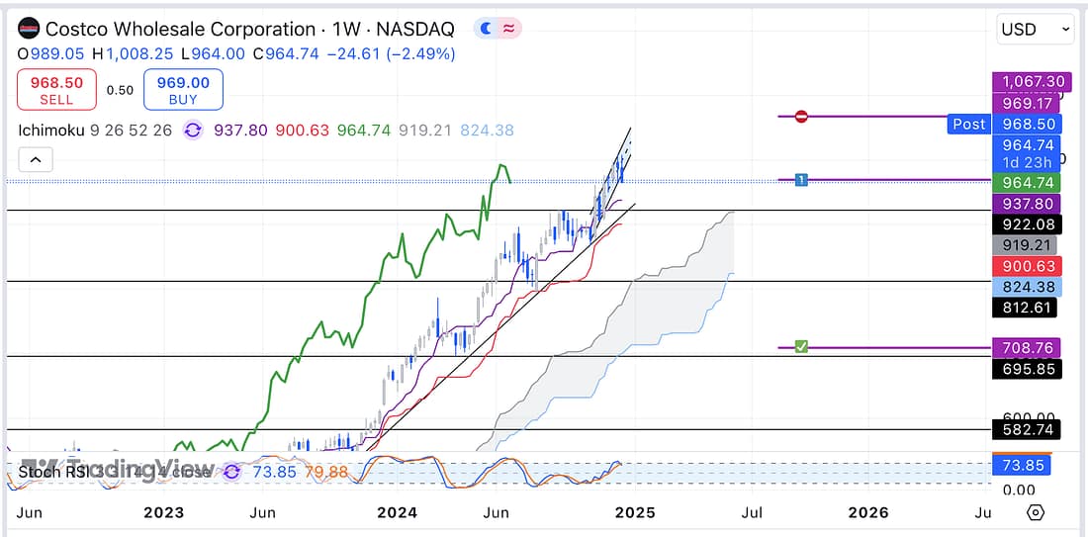Click the pink wavy-lines data indicator icon
This screenshot has width=1088, height=537.
click(x=508, y=30)
